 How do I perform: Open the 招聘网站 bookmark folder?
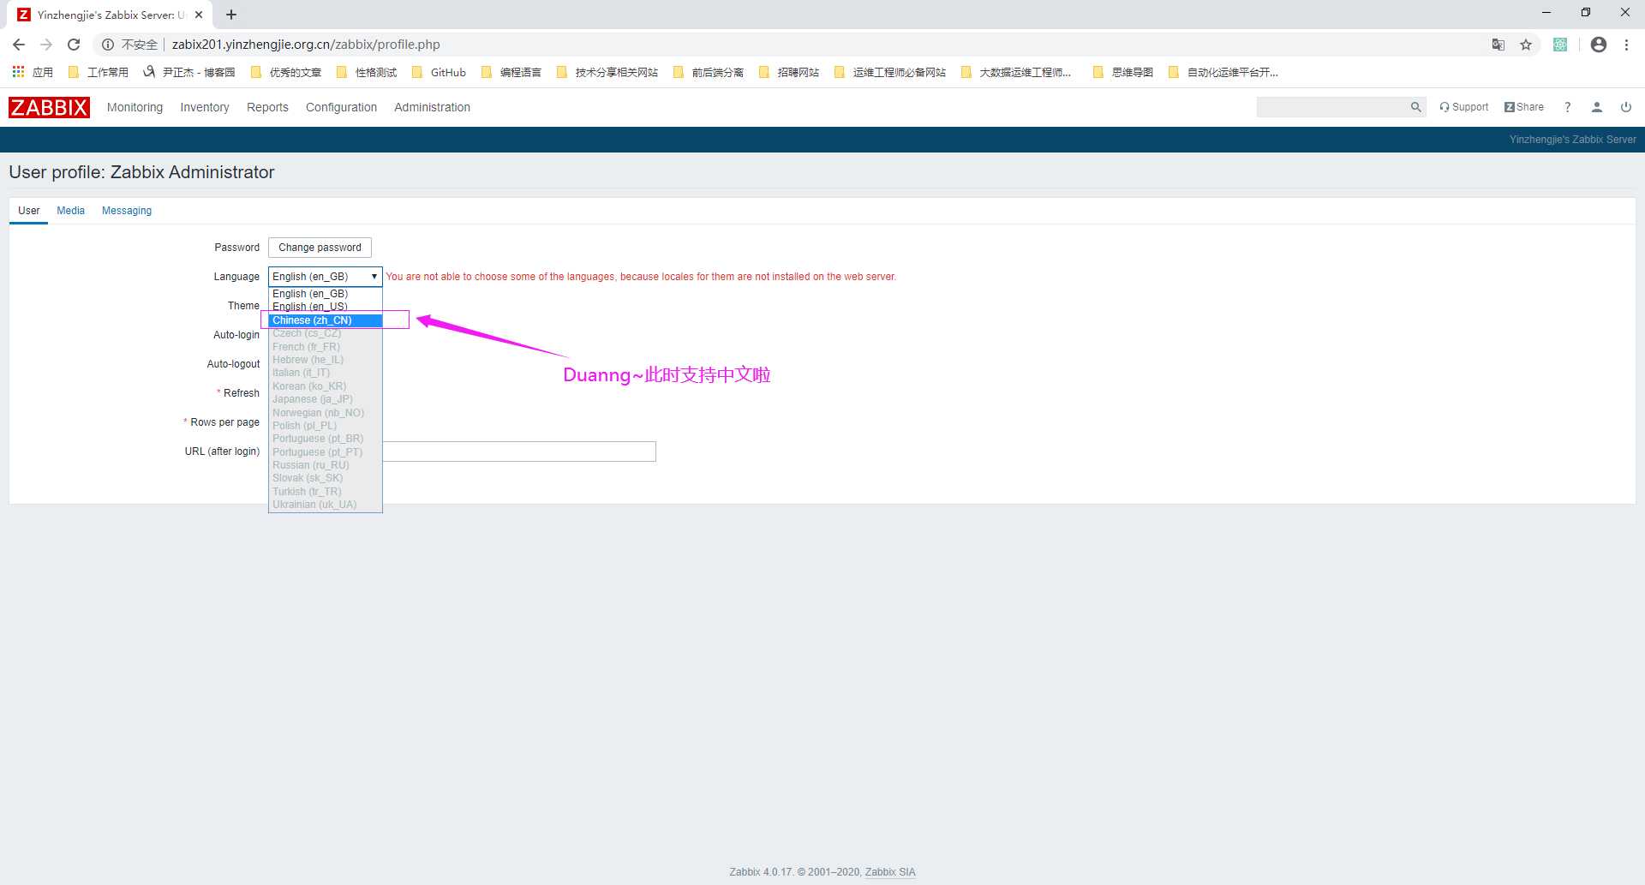tap(789, 72)
